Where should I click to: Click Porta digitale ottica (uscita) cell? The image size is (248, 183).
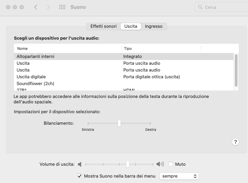[x=151, y=77]
